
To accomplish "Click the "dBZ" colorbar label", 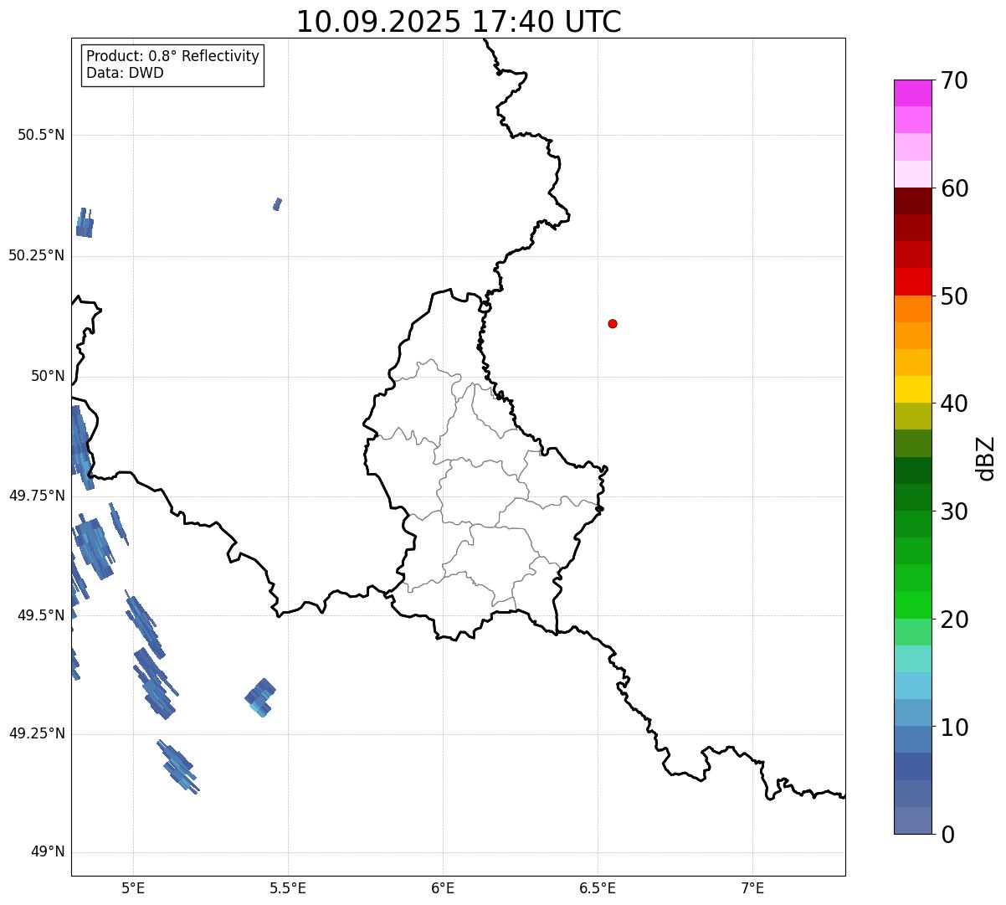I will [986, 457].
